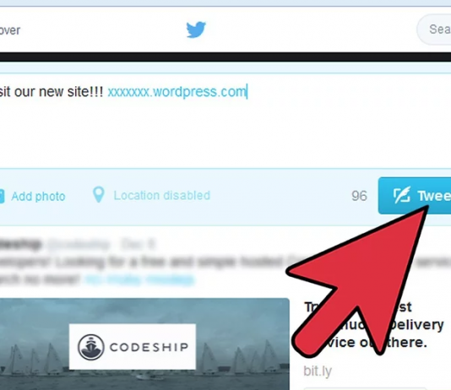Screen dimensions: 451x390
Task: Open the Discover tab in the header
Action: click(x=10, y=30)
